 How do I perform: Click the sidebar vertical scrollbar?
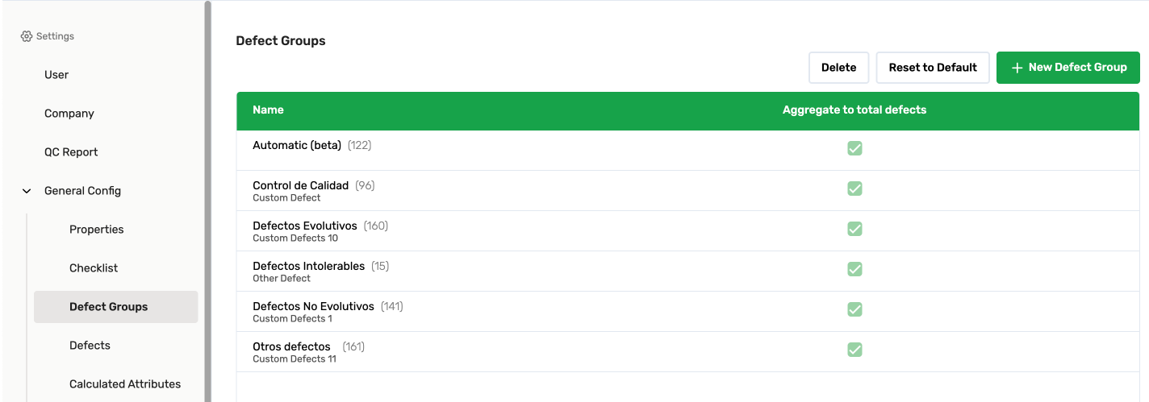pos(207,201)
